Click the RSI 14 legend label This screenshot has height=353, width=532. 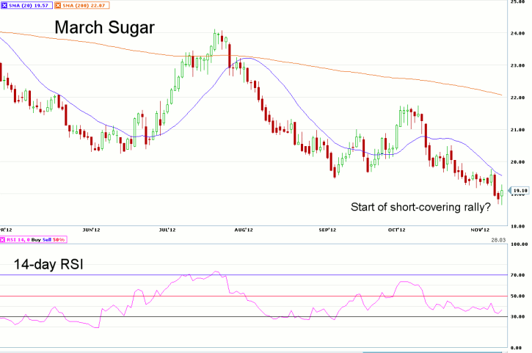[x=18, y=239]
